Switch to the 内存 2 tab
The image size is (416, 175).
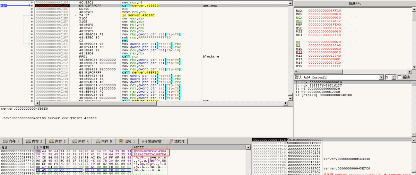[34, 141]
